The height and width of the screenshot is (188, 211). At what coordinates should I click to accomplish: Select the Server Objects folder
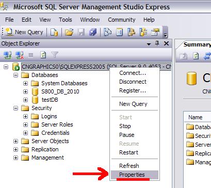point(50,141)
